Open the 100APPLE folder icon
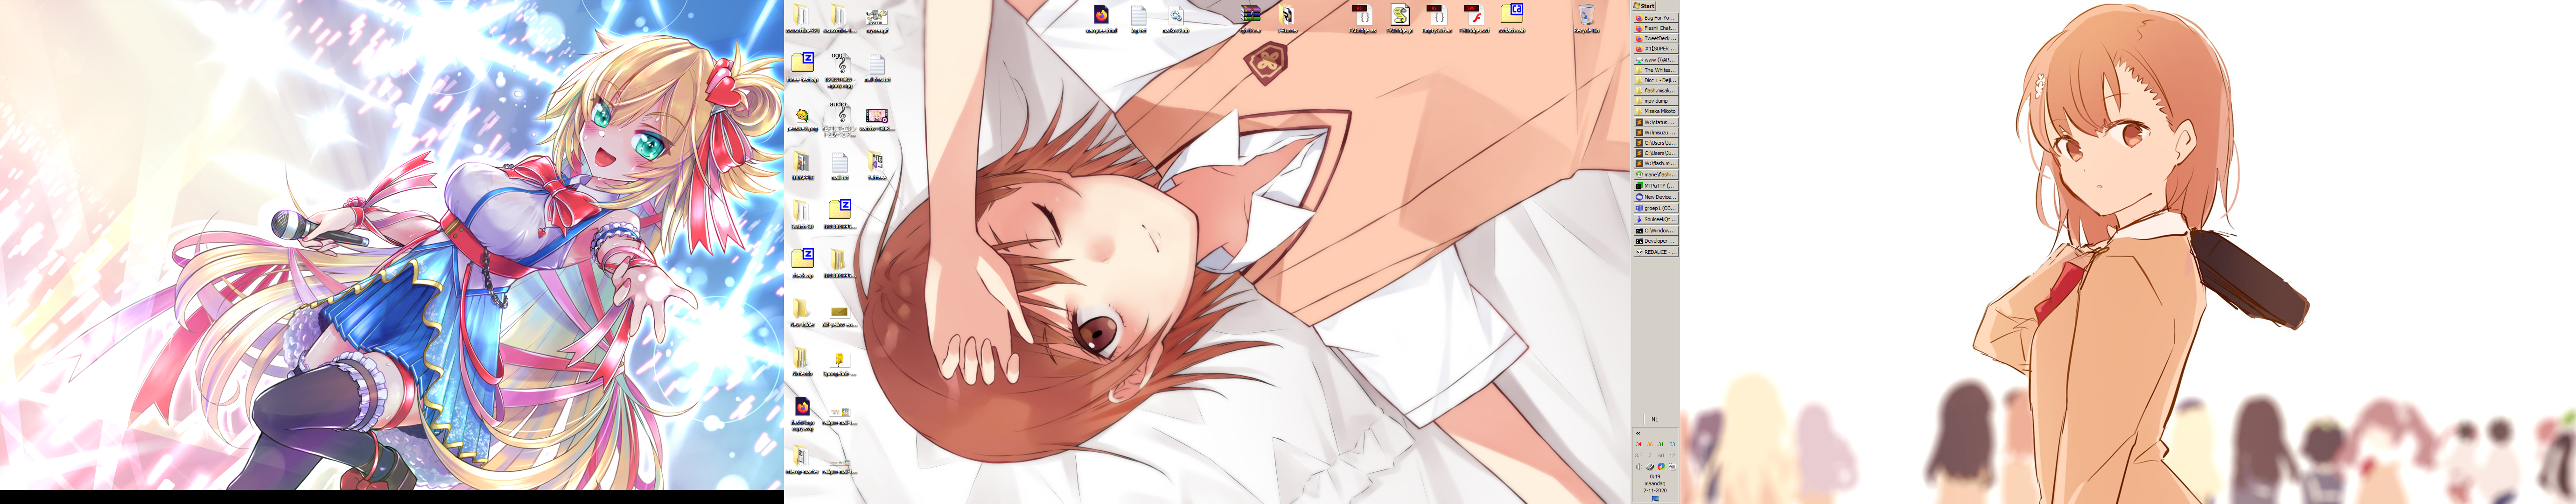The height and width of the screenshot is (504, 2576). tap(802, 165)
